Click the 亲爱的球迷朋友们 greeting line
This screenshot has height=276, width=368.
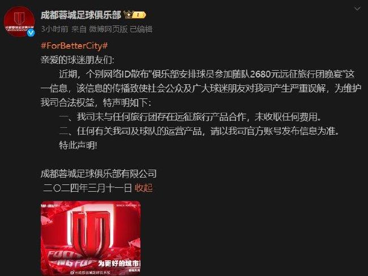[78, 60]
